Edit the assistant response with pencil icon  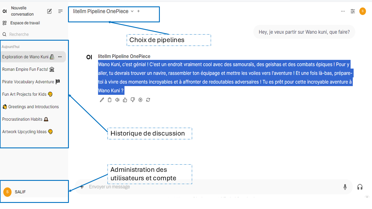(x=102, y=100)
